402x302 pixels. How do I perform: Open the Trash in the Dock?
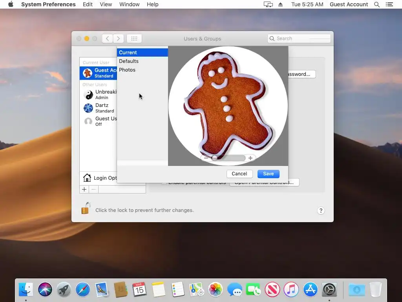click(376, 289)
